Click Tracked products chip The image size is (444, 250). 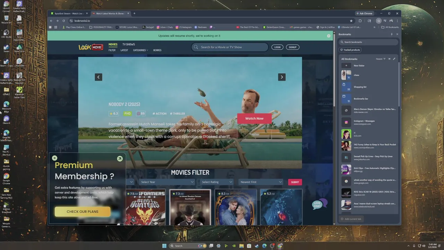(350, 50)
